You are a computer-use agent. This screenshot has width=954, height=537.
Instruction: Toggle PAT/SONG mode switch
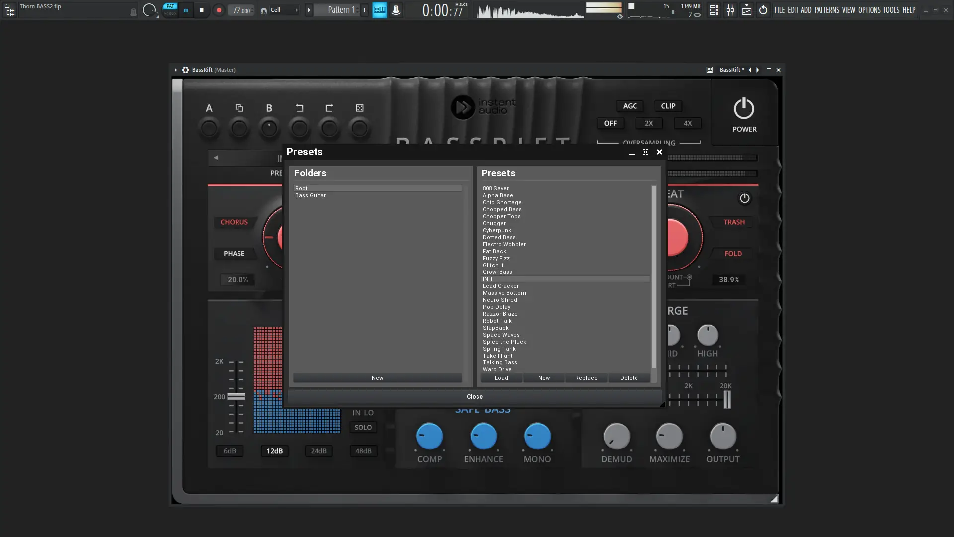point(170,10)
